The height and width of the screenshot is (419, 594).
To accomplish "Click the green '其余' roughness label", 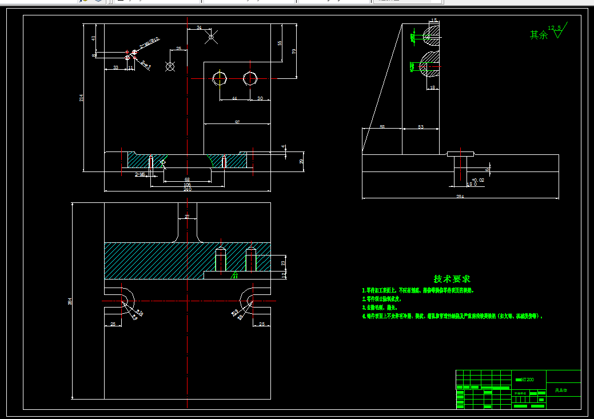I will (539, 35).
